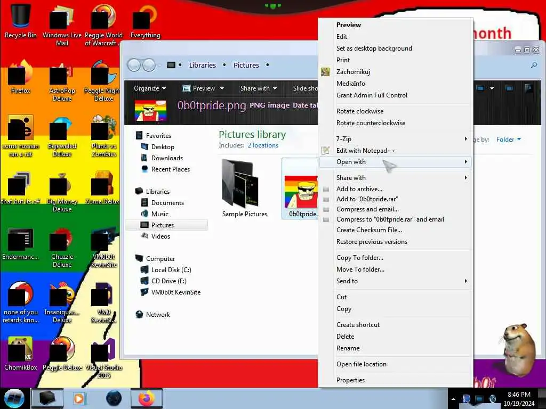Launch Bejeweled Deluxe desktop icon
Viewport: 546px width, 409px height.
tap(62, 136)
